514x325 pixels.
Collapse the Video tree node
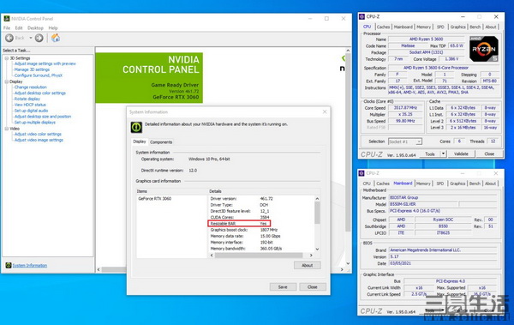pos(6,129)
